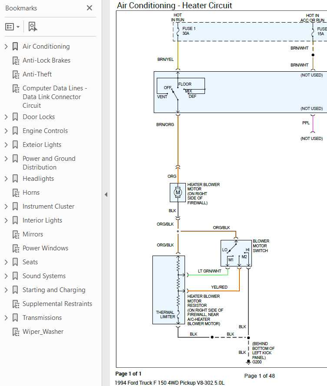
Task: Open the Anti-Lock Brakes bookmark
Action: coord(46,60)
